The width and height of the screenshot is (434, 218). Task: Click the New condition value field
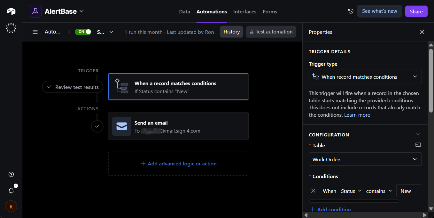coord(409,191)
